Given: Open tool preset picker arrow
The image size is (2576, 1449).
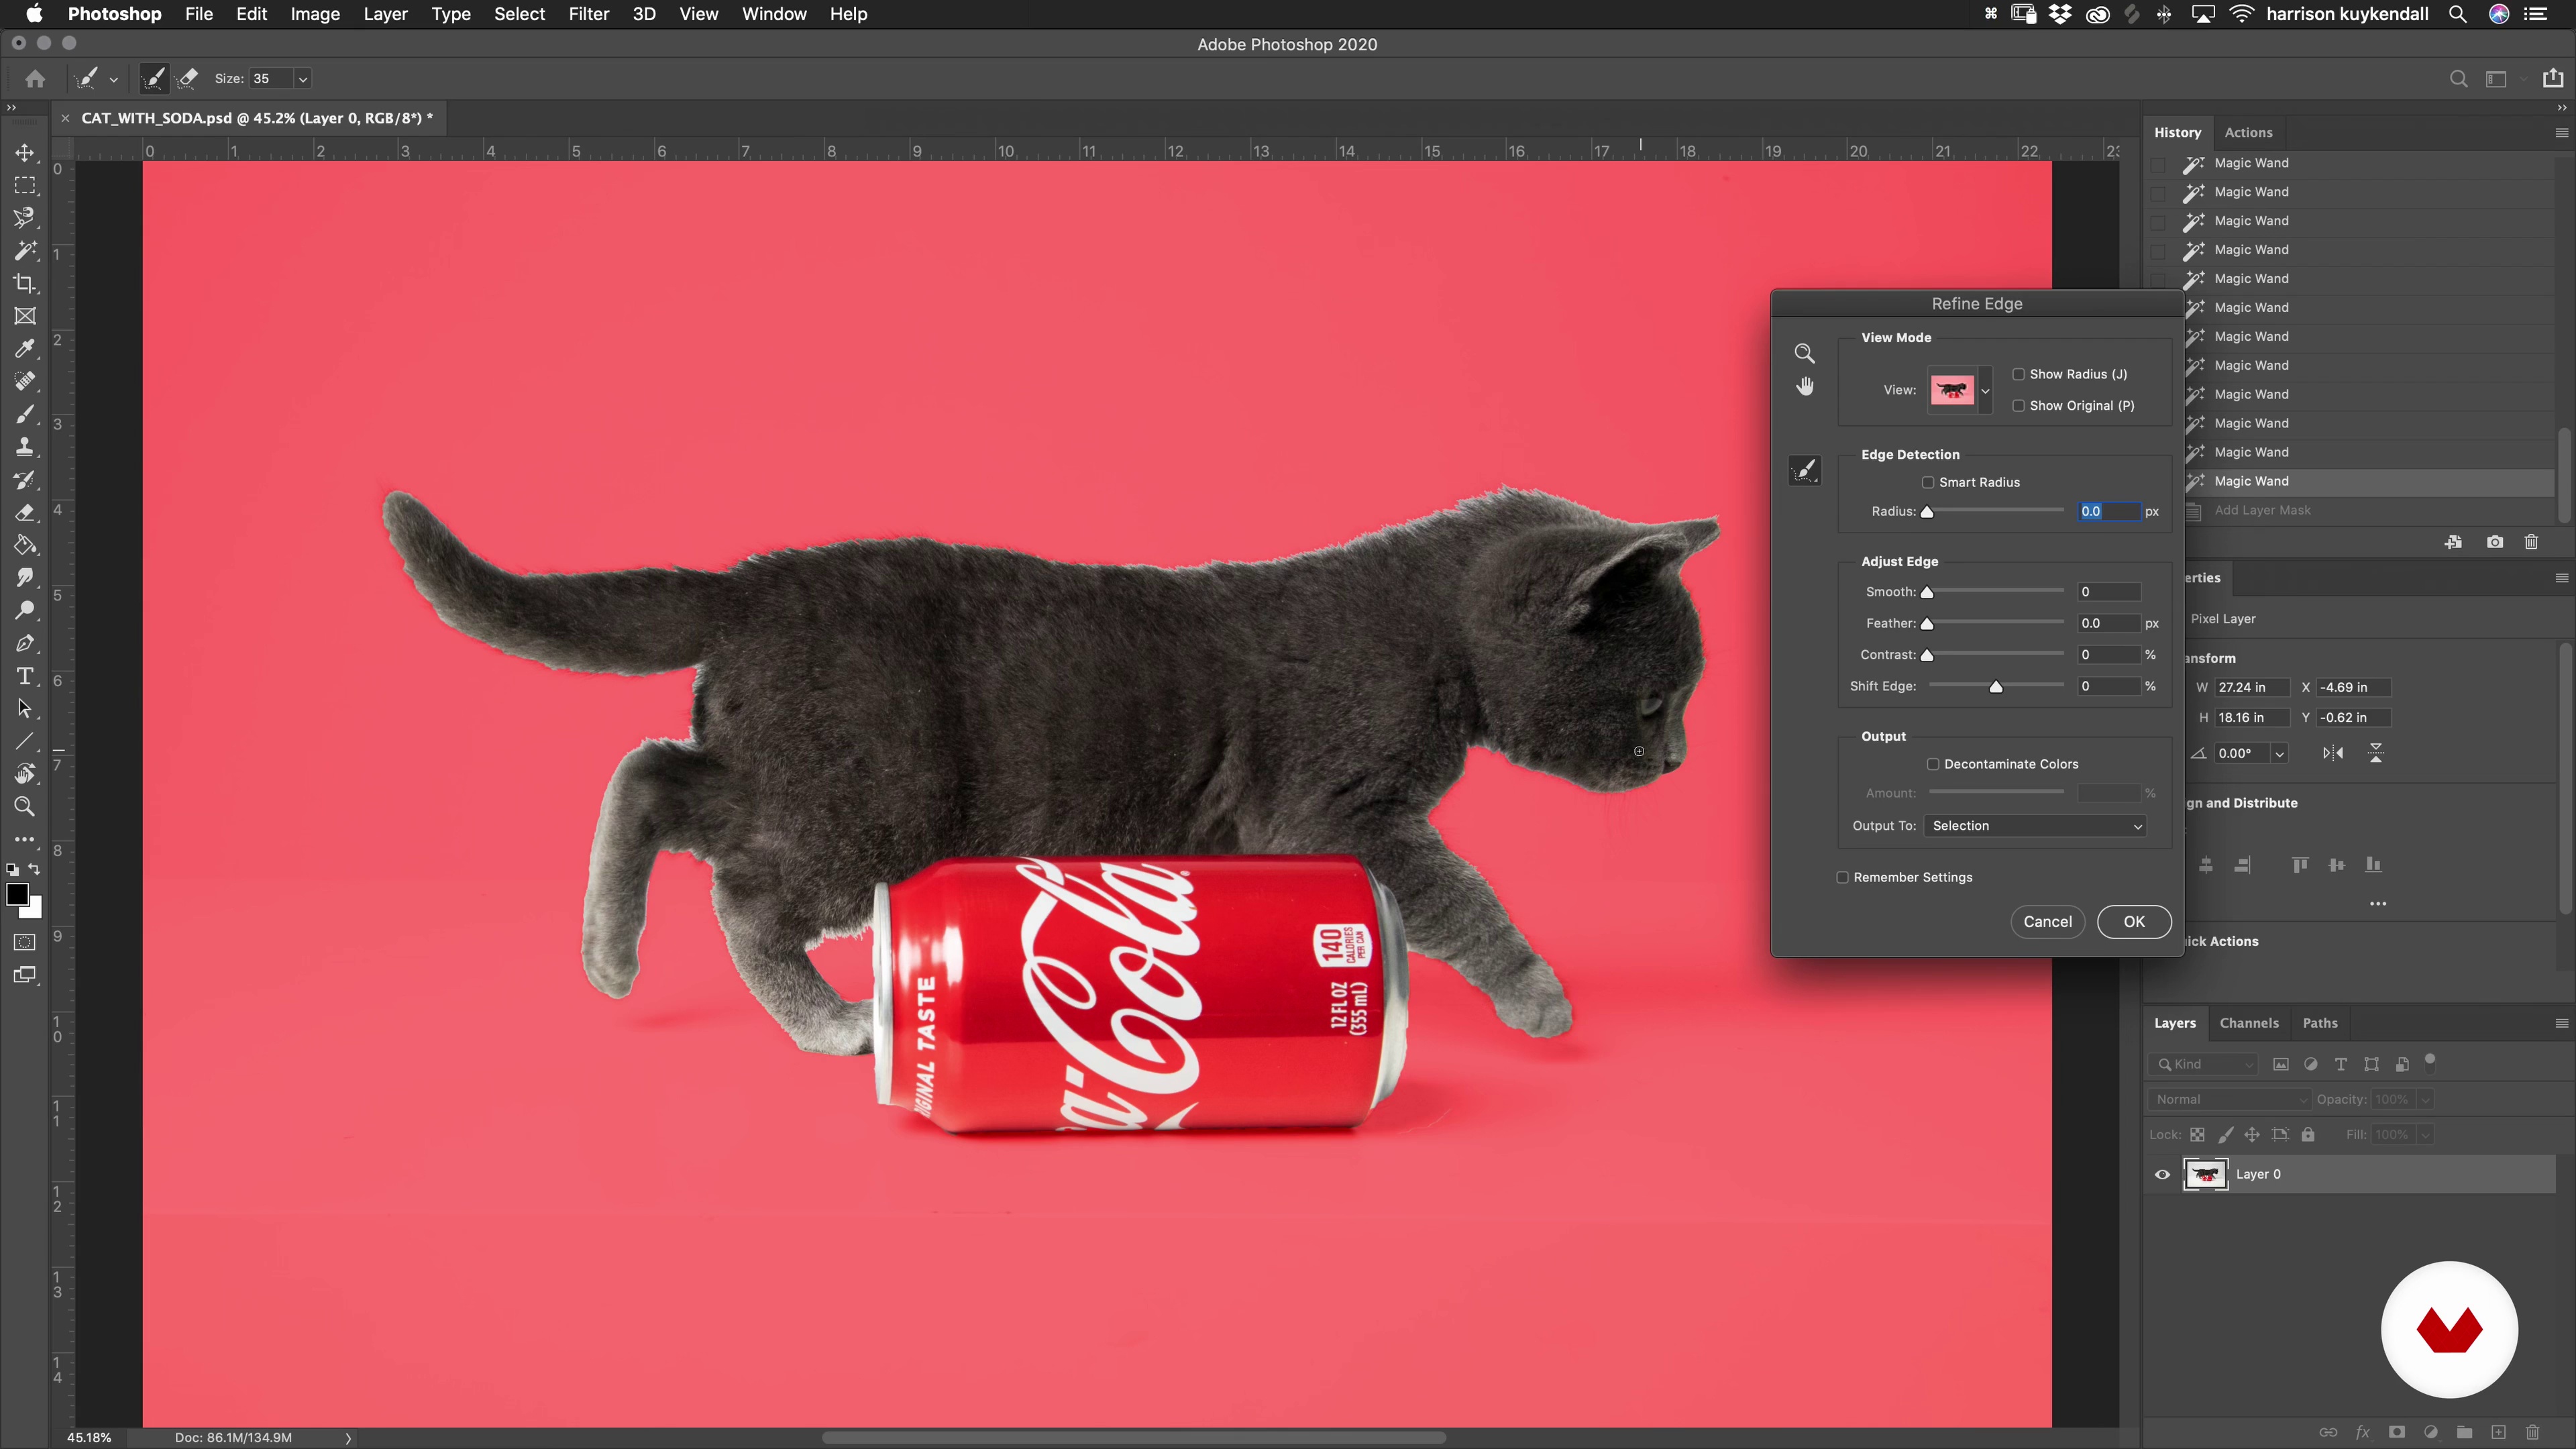Looking at the screenshot, I should [113, 79].
